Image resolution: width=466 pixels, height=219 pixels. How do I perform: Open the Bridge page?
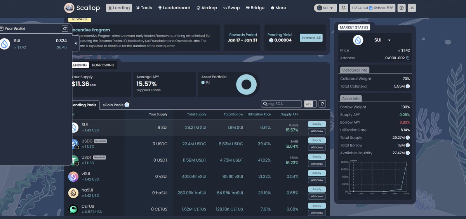[255, 8]
